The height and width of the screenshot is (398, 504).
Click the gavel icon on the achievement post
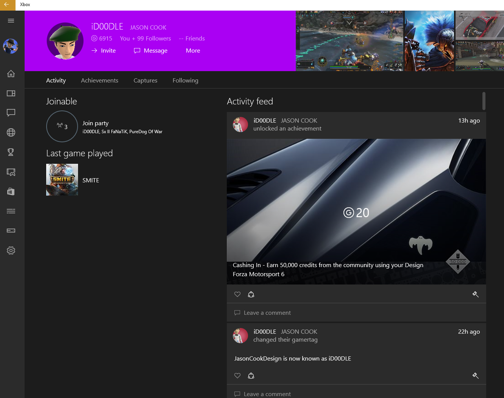[x=476, y=294]
